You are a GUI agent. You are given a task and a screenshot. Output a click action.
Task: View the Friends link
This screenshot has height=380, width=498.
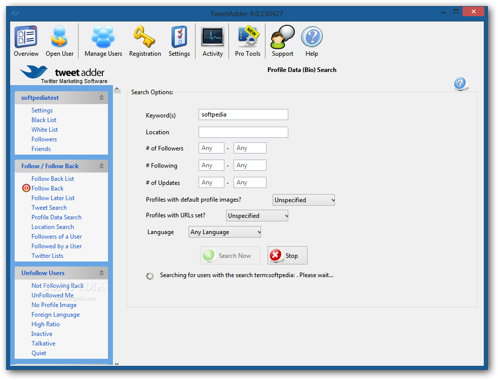(41, 148)
